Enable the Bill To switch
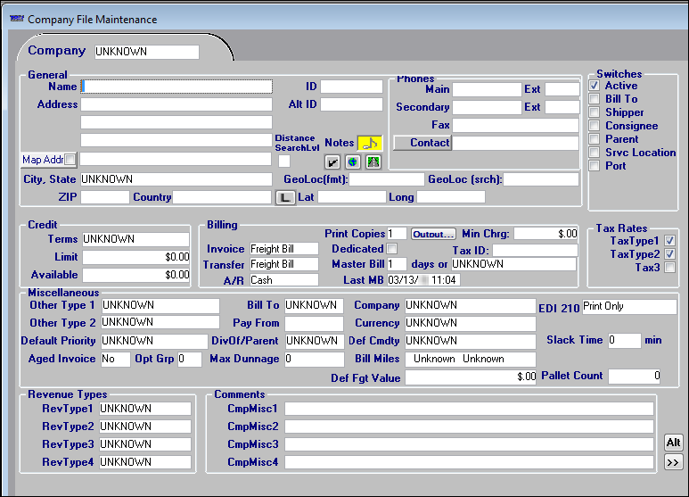 pos(595,99)
